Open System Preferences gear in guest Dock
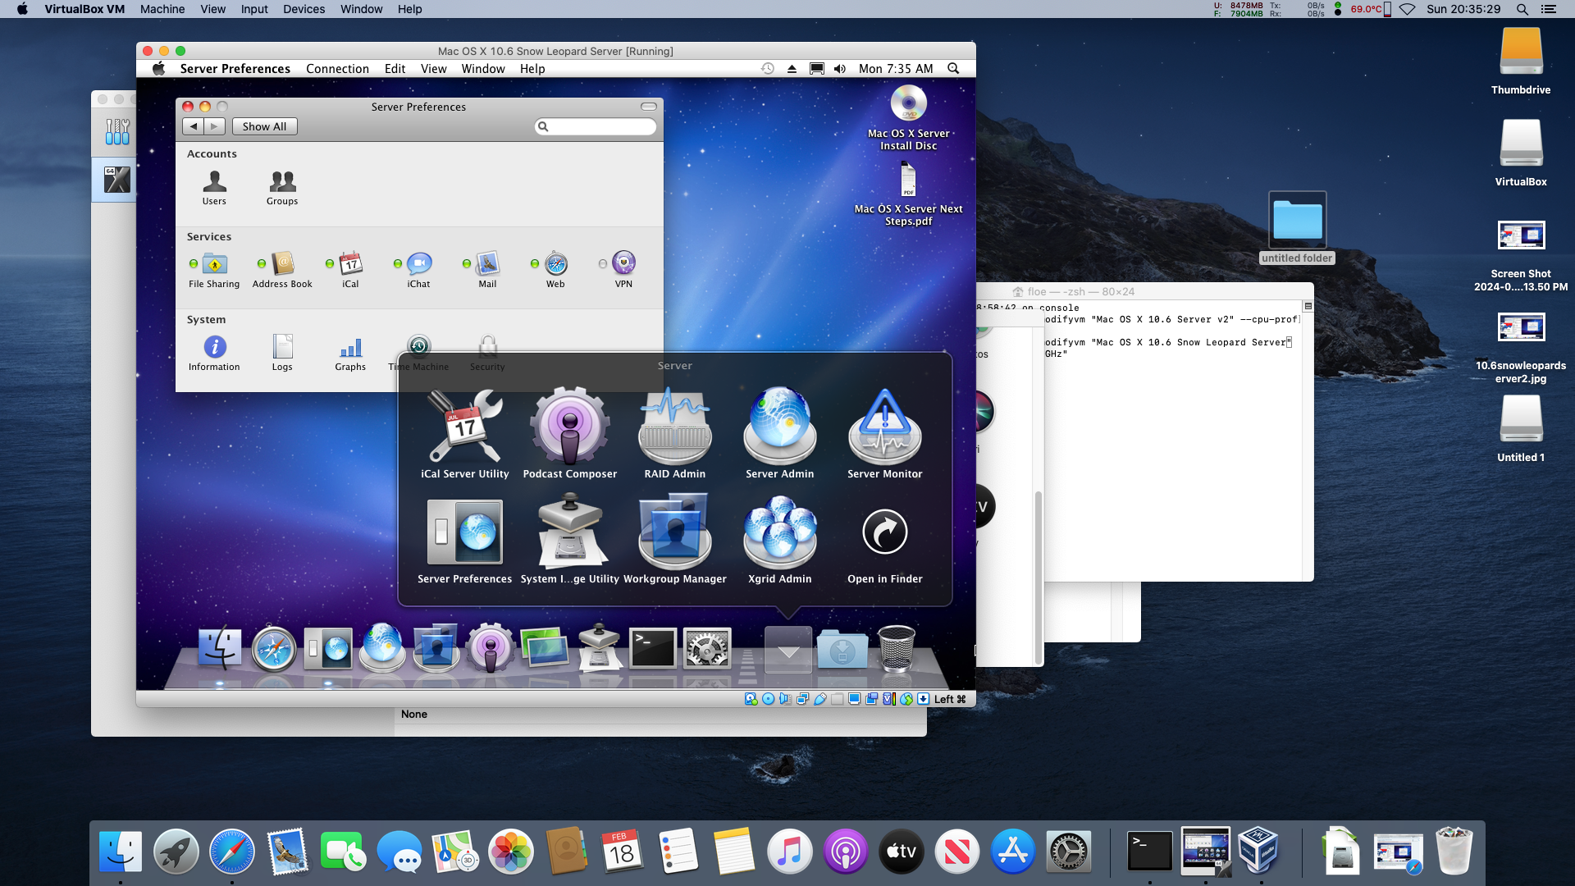 (x=707, y=649)
